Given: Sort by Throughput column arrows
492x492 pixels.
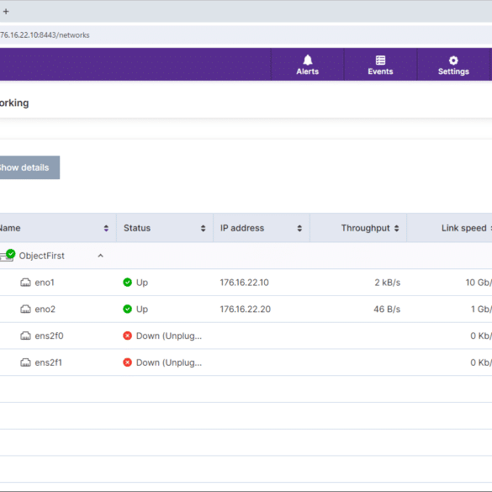Looking at the screenshot, I should [x=397, y=228].
